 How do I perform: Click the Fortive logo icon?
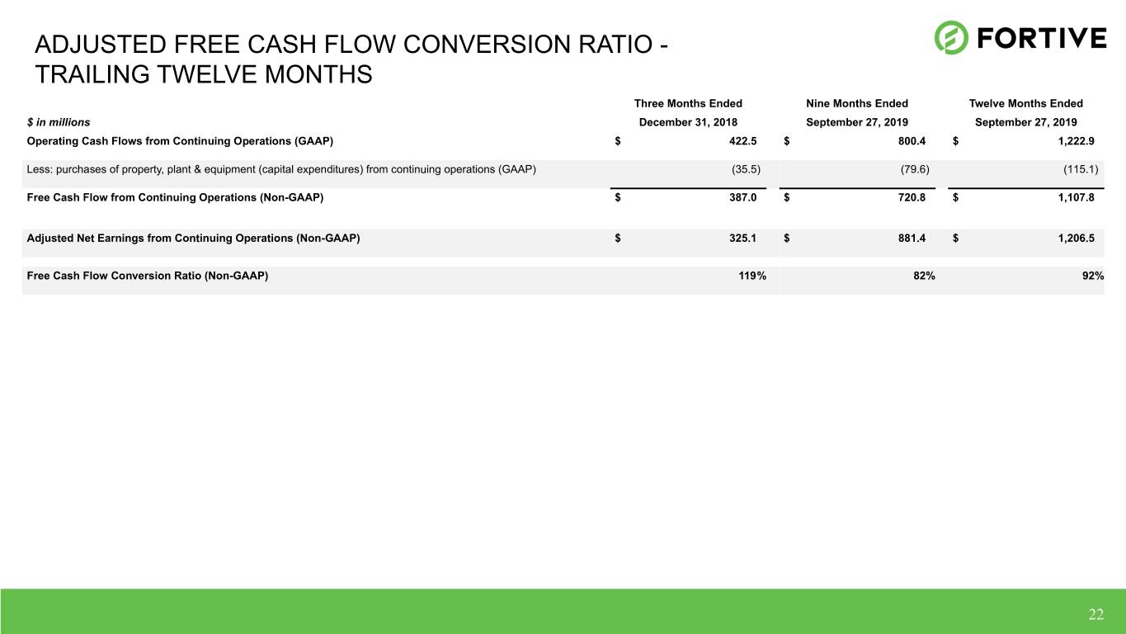pos(951,38)
